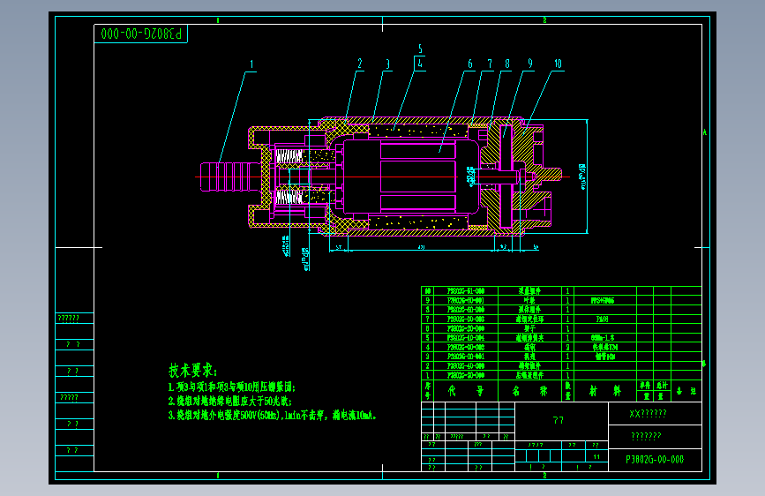Click the 材料 header cell in parts table
This screenshot has height=496, width=765.
(605, 391)
